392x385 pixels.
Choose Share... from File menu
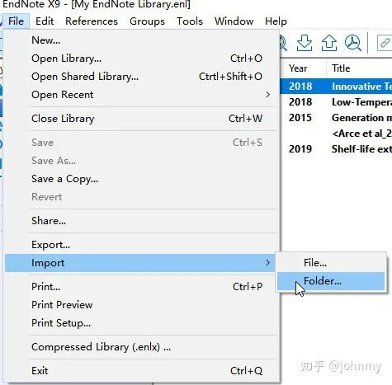141,221
